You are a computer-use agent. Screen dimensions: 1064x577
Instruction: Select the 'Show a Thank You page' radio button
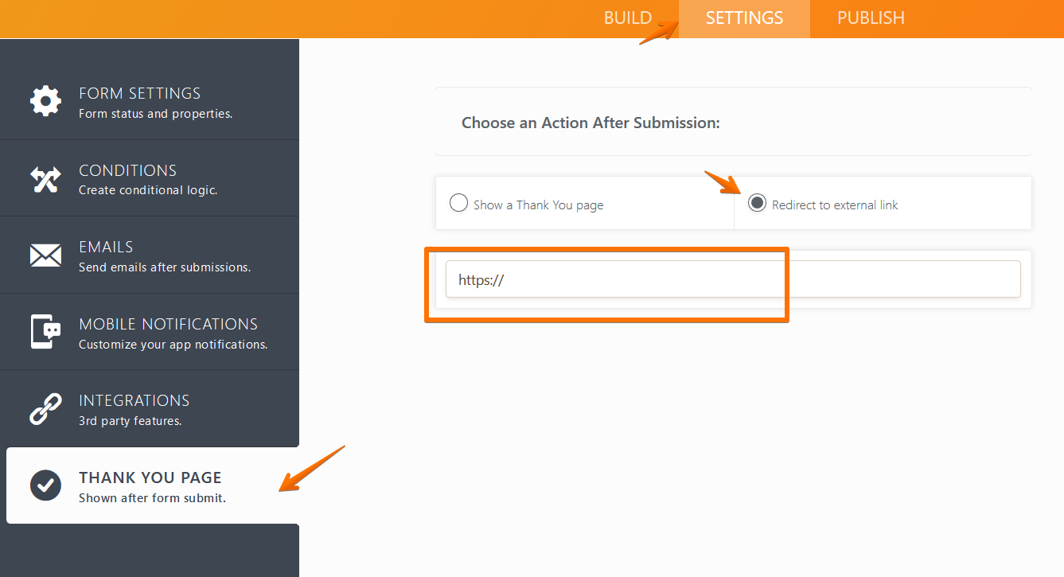[458, 203]
